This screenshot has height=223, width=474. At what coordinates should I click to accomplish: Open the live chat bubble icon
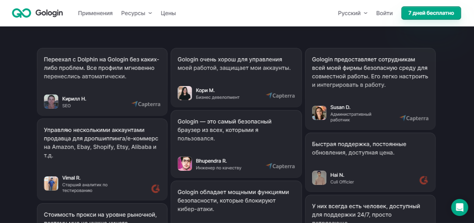[459, 207]
